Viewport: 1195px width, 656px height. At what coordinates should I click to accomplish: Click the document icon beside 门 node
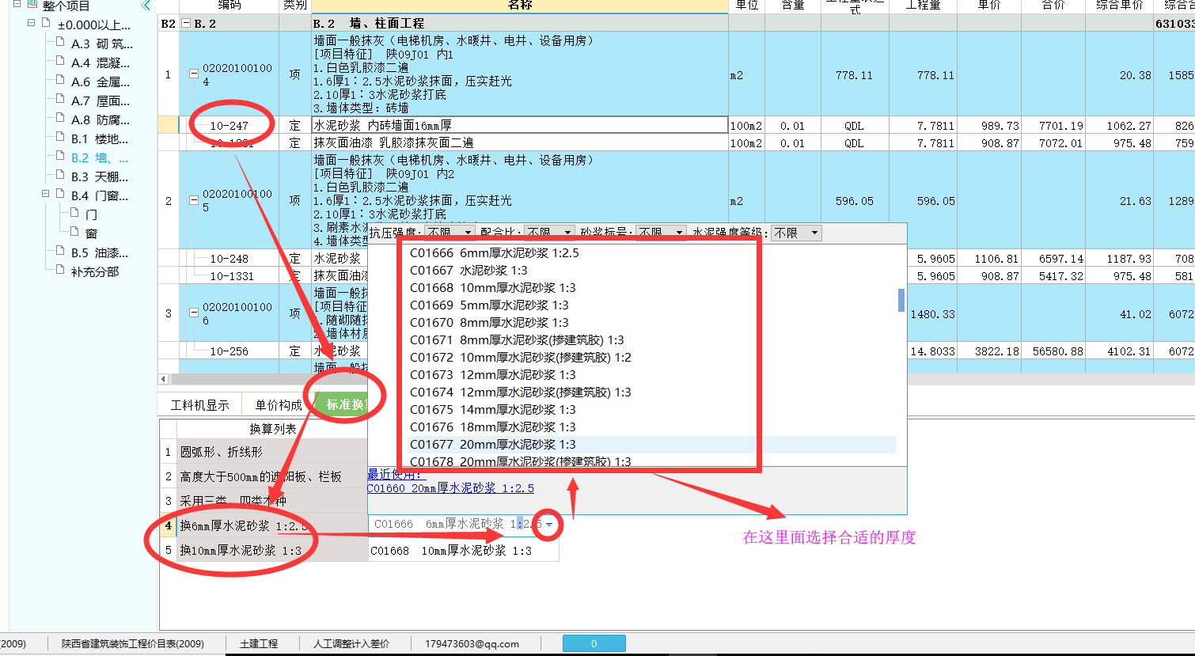(x=74, y=213)
